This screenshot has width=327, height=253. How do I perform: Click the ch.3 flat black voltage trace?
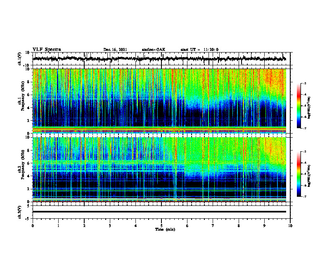159,212
